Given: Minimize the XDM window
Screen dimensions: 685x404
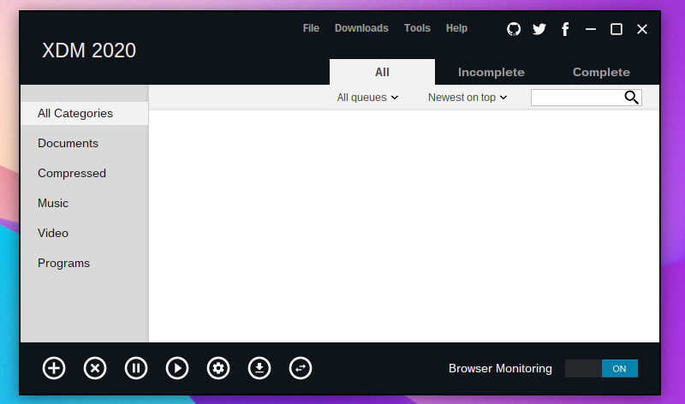Looking at the screenshot, I should point(591,29).
